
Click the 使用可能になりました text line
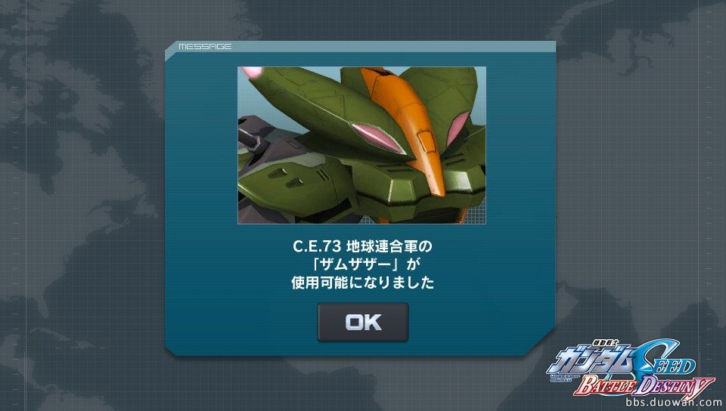[x=362, y=283]
